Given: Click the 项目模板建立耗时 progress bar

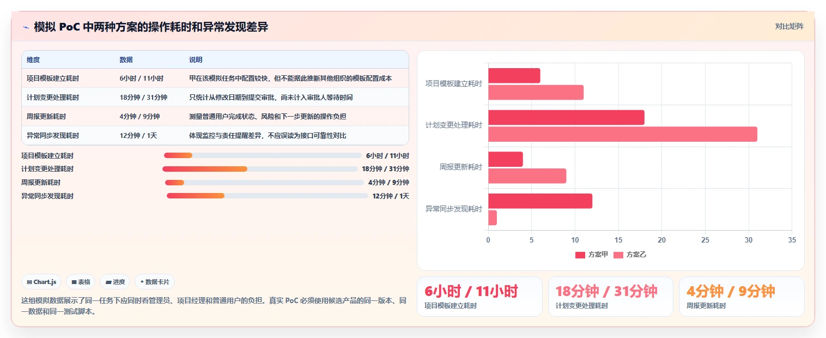Looking at the screenshot, I should (x=263, y=155).
